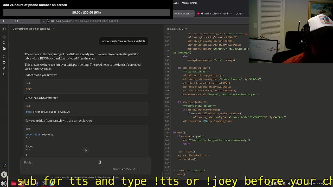Screen dimensions: 333x187
Task: Open the search chats icon
Action: [4, 43]
